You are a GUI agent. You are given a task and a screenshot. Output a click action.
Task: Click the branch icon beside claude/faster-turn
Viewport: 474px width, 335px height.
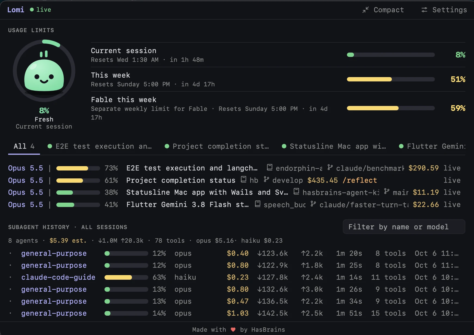pyautogui.click(x=313, y=204)
